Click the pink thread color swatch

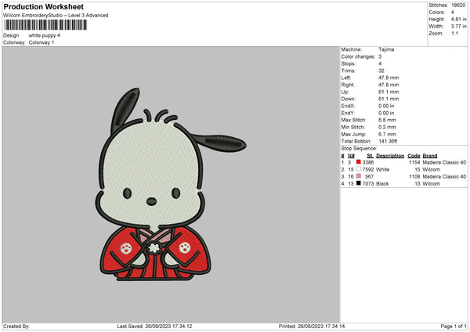[359, 176]
